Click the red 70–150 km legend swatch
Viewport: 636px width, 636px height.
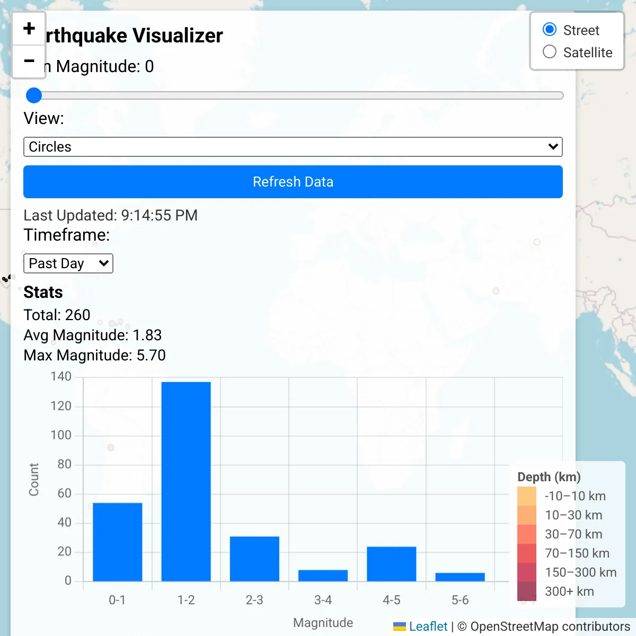coord(527,553)
